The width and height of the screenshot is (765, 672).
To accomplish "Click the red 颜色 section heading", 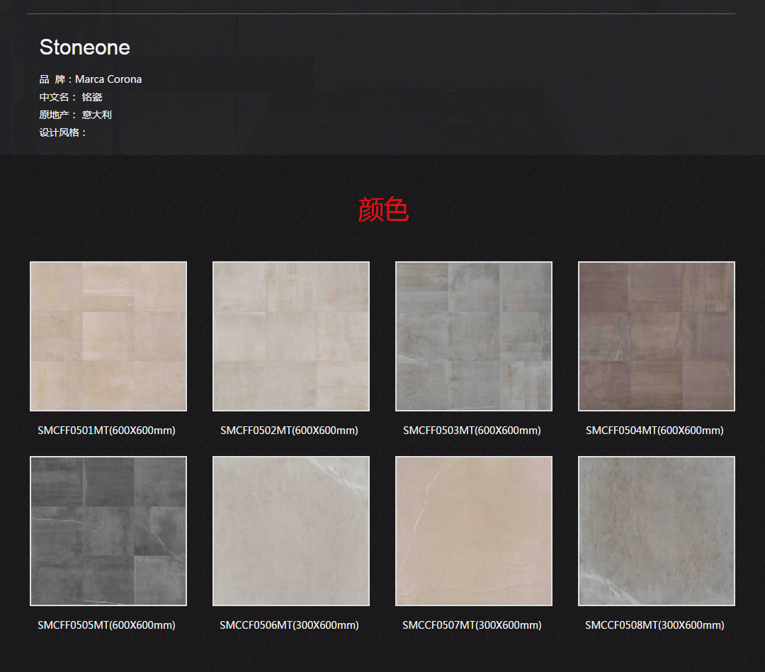I will tap(383, 210).
